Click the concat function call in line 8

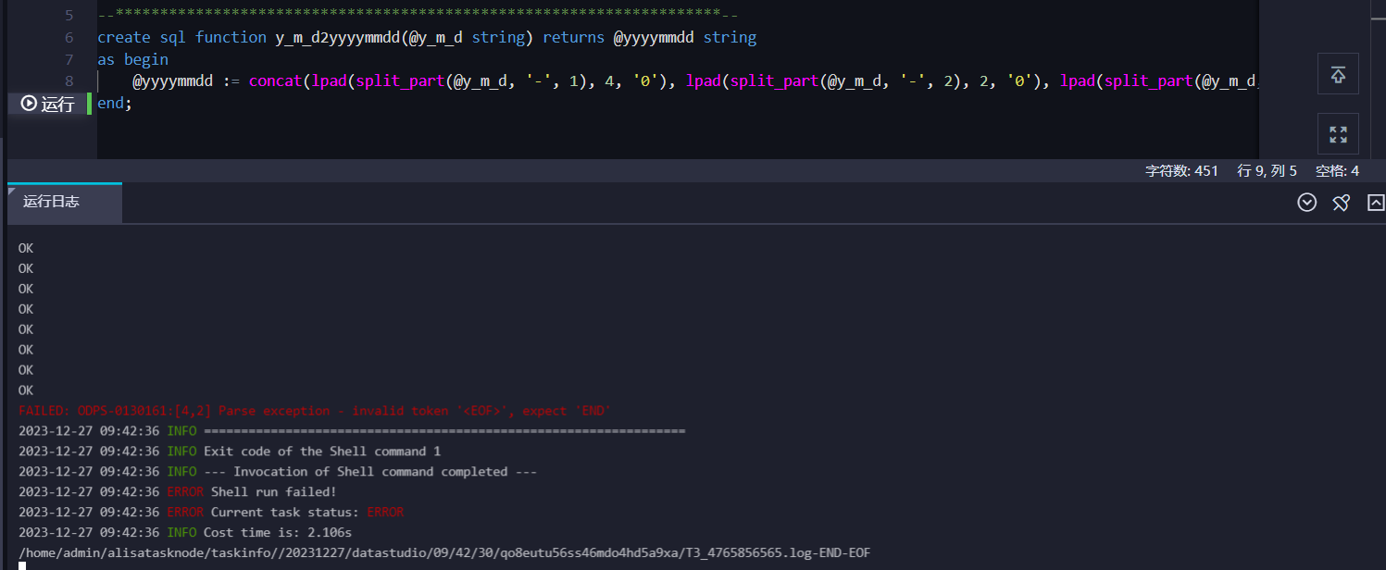276,81
